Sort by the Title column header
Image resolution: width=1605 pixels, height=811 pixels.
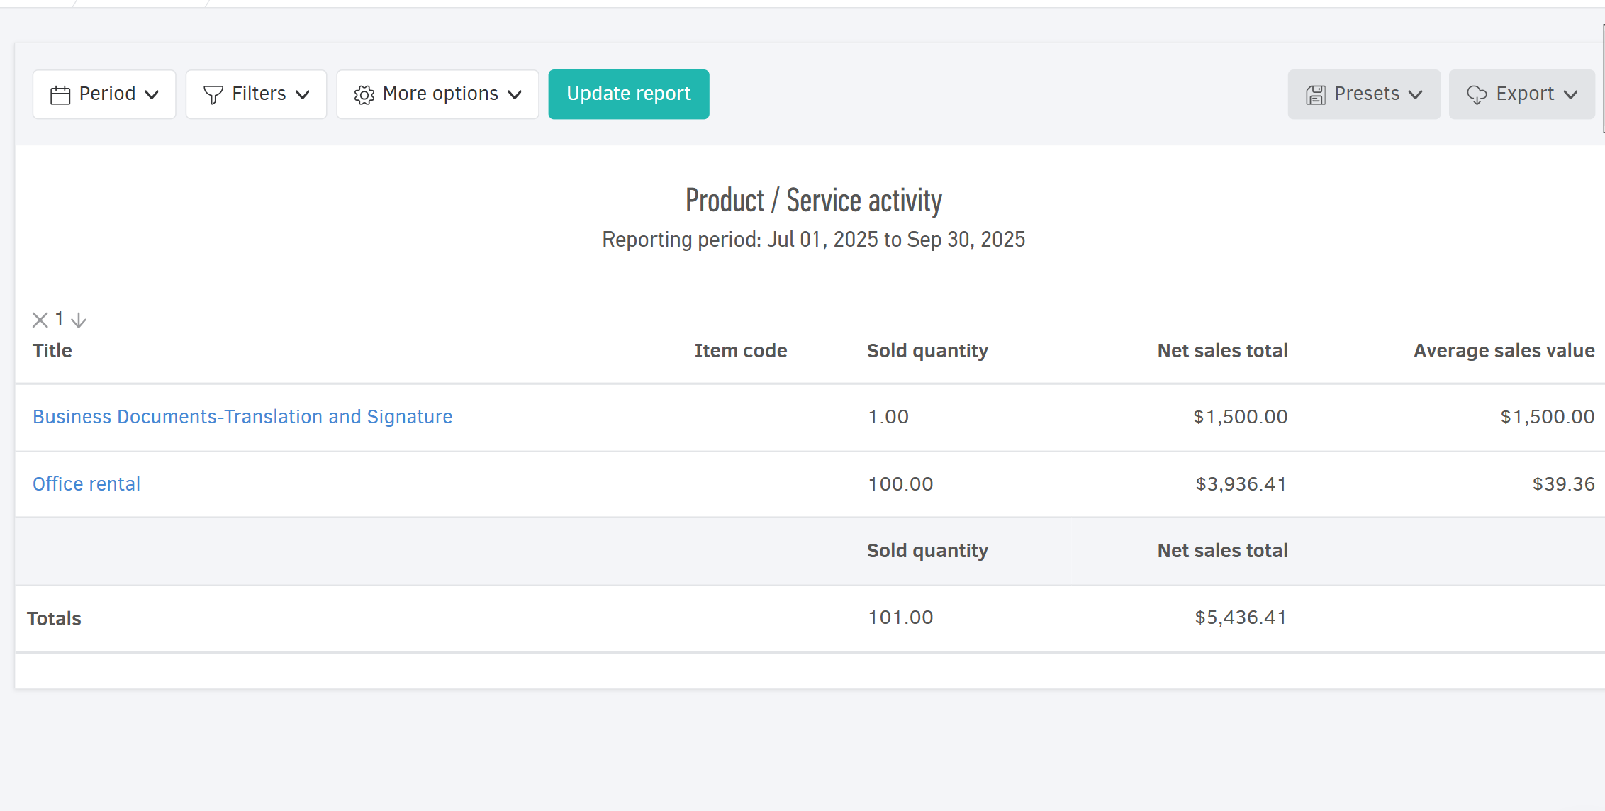pyautogui.click(x=52, y=351)
